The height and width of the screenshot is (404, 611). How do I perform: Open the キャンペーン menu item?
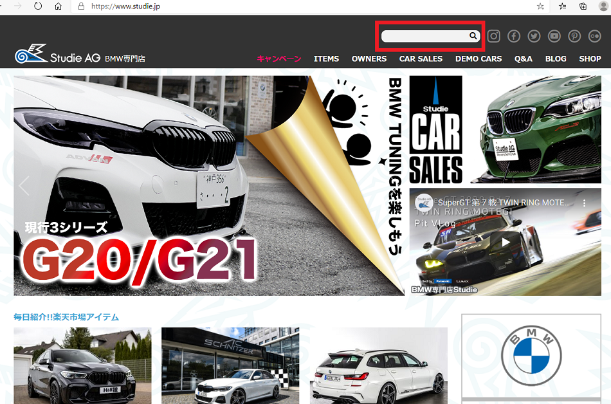[279, 59]
